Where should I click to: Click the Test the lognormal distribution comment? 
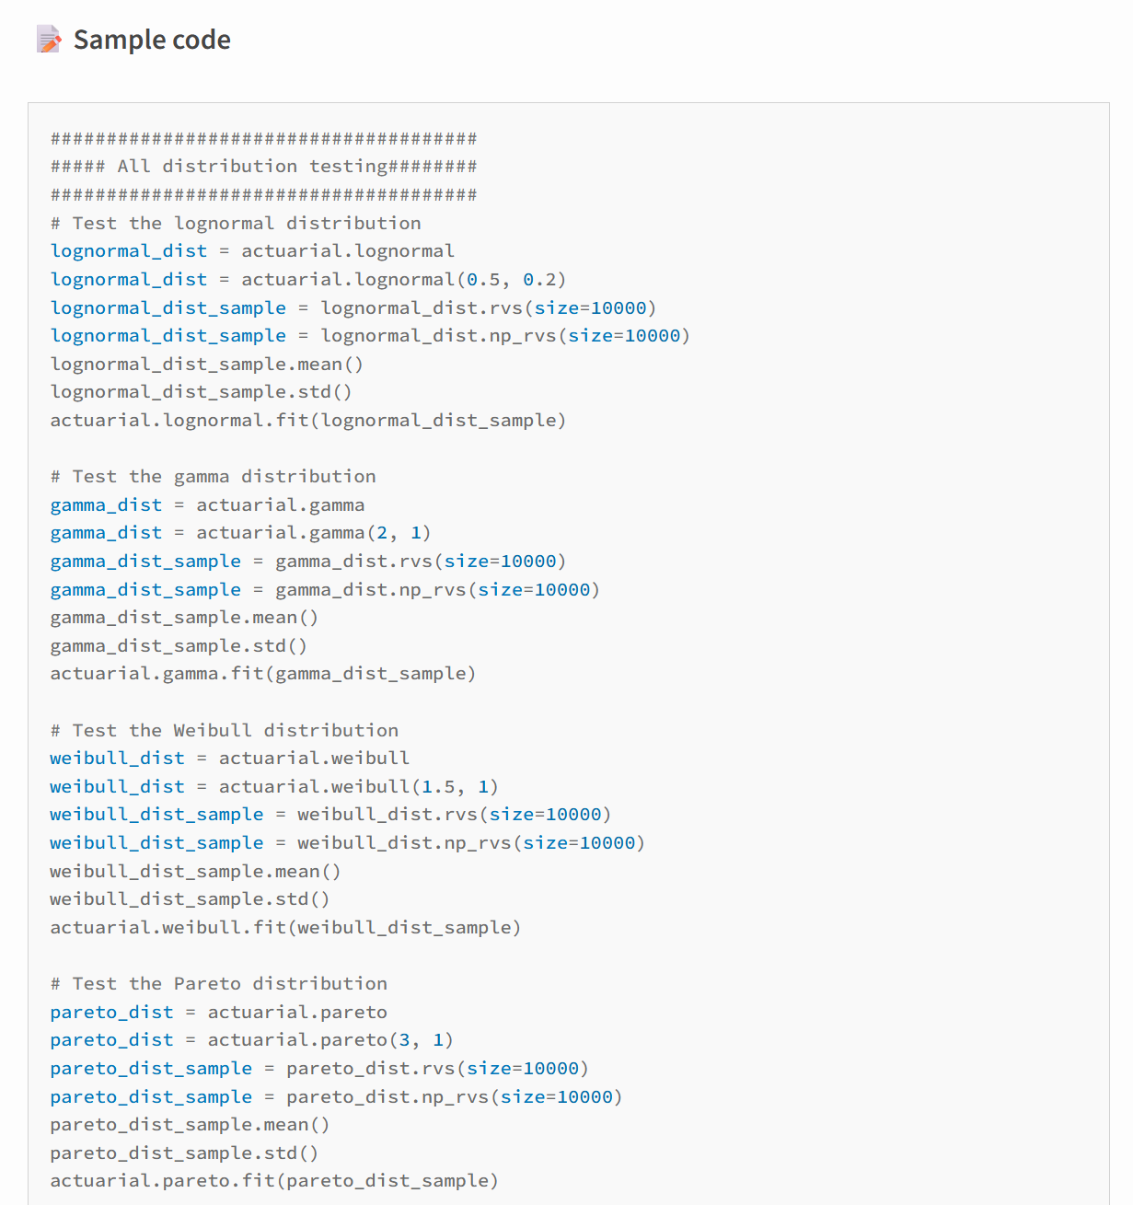click(236, 224)
